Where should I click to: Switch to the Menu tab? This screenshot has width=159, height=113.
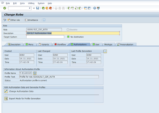pyautogui.click(x=30, y=44)
